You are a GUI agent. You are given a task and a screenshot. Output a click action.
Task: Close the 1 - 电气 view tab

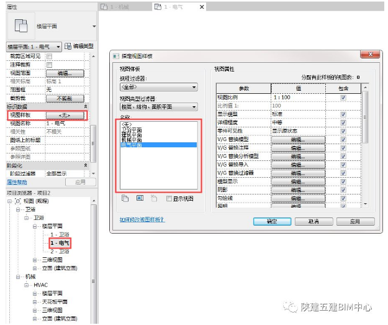tap(202, 7)
